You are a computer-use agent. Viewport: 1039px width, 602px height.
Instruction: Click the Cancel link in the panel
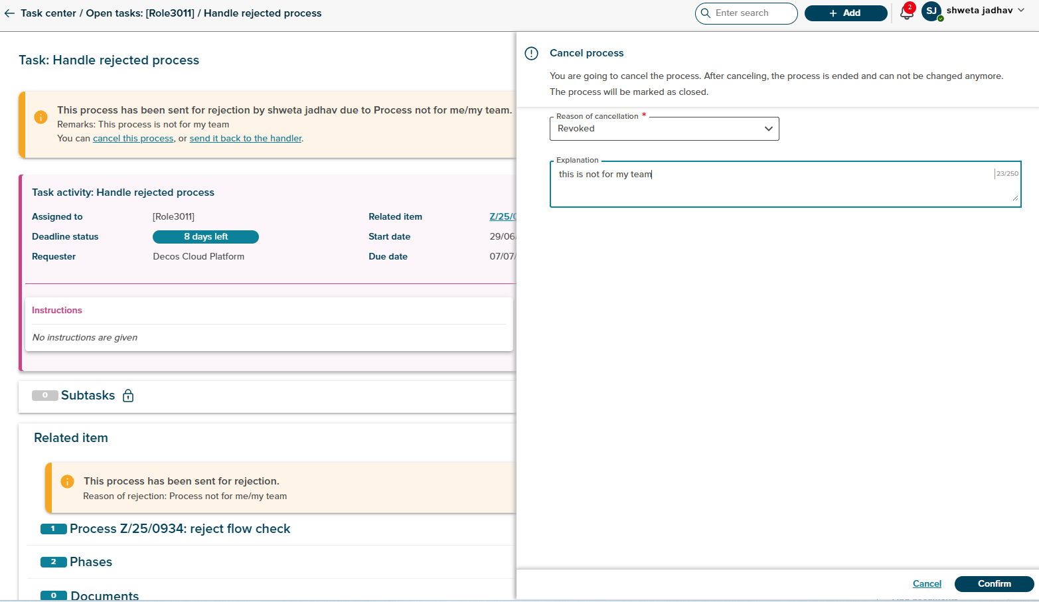[x=927, y=584]
